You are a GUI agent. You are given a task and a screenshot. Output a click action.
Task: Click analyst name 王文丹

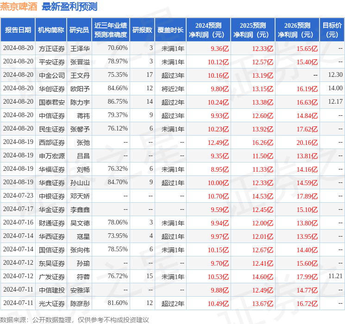(80, 75)
